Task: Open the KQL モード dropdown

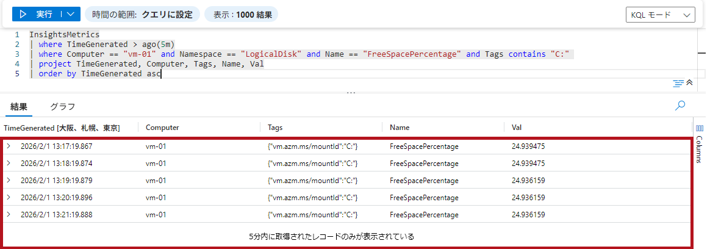Action: (x=661, y=15)
